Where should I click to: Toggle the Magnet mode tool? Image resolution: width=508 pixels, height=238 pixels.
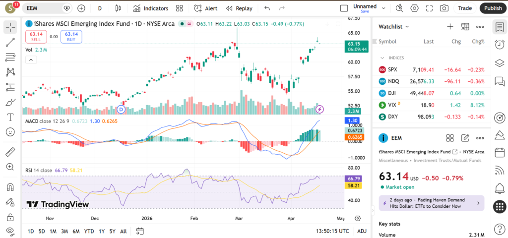pos(10,187)
